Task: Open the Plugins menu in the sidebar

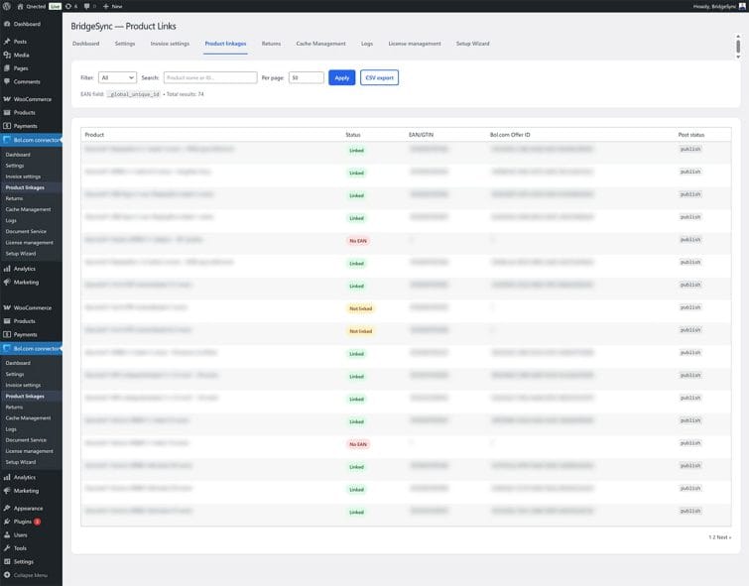Action: [x=23, y=522]
